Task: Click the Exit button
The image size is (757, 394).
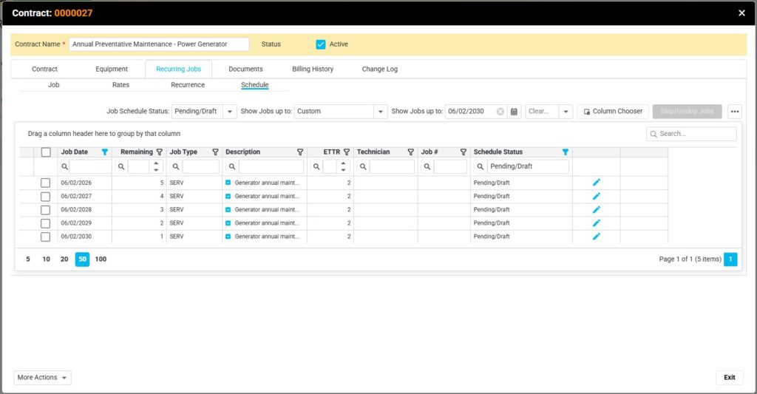Action: click(730, 378)
